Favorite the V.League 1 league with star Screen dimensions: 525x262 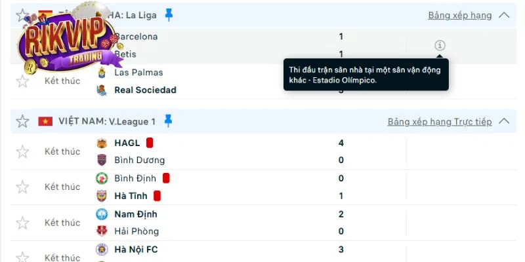[x=22, y=121]
